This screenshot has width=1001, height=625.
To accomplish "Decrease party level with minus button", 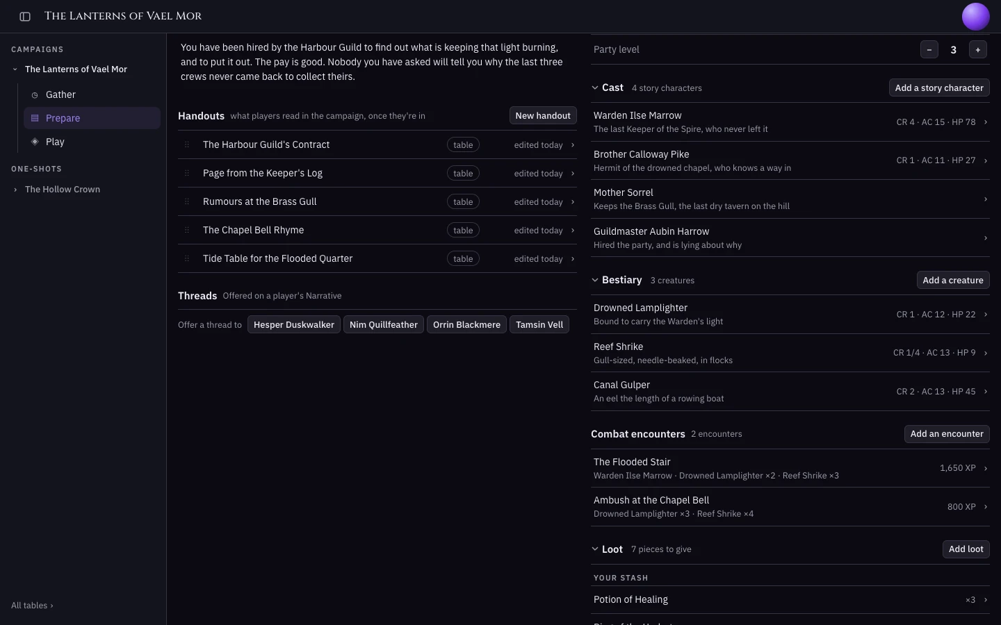I will click(x=929, y=50).
